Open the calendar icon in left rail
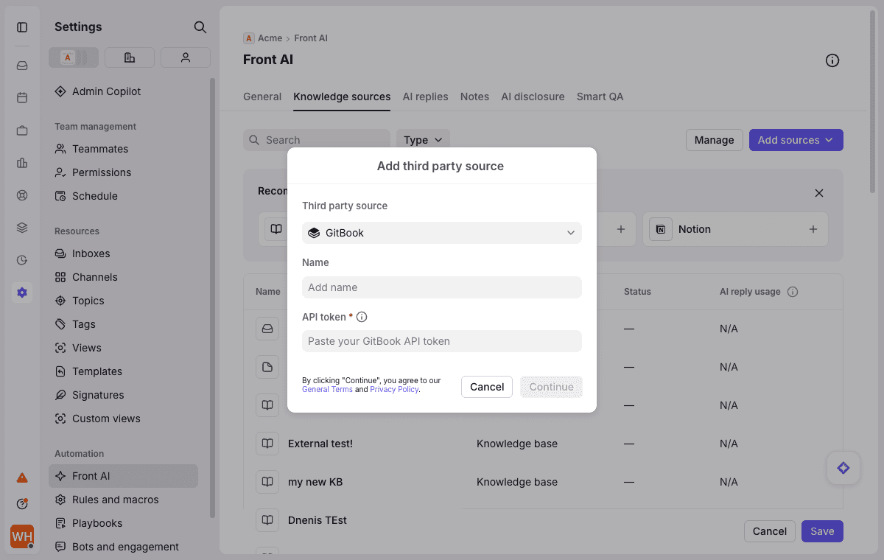884x560 pixels. click(22, 98)
